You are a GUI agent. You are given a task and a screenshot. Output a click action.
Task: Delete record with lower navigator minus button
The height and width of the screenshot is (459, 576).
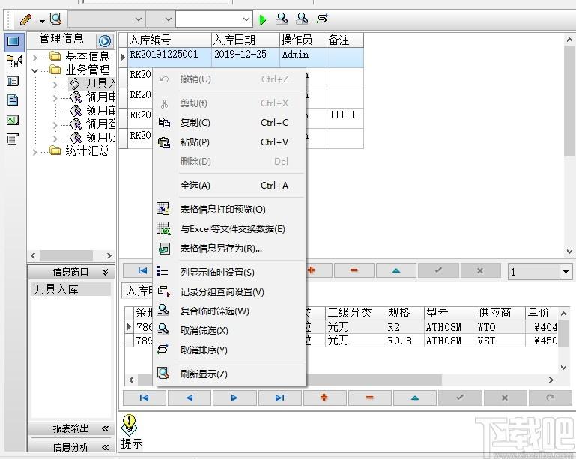(x=370, y=398)
